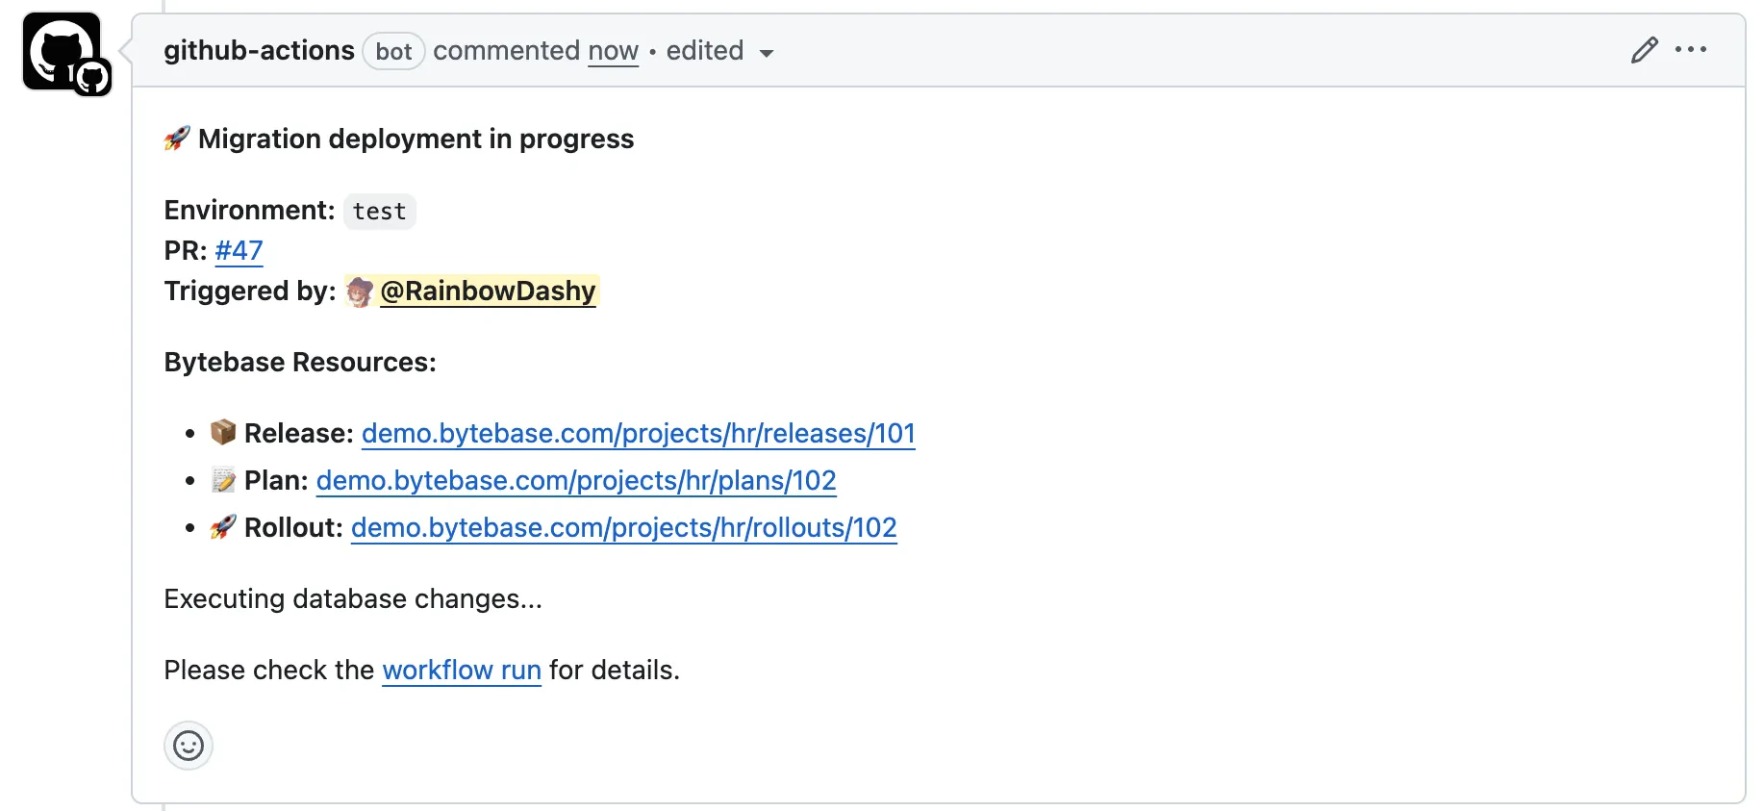Click the 'Migration deployment in progress' heading
1764x811 pixels.
pyautogui.click(x=416, y=139)
